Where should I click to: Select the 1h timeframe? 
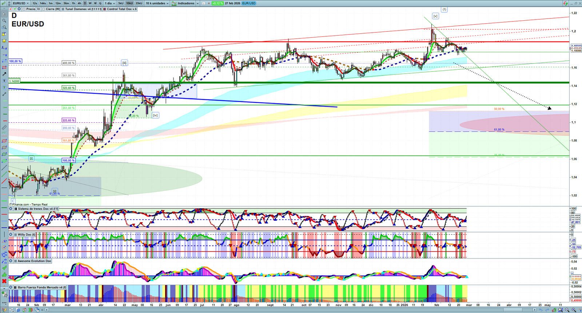coord(73,3)
